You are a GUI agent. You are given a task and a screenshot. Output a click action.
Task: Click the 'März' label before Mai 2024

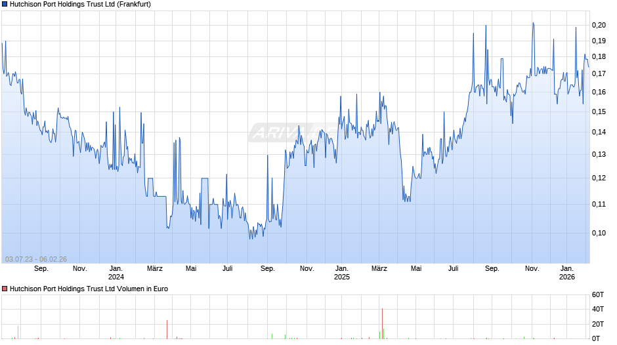tap(155, 269)
